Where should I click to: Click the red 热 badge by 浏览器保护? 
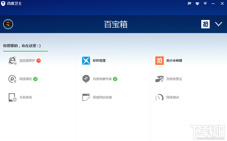click(x=39, y=61)
